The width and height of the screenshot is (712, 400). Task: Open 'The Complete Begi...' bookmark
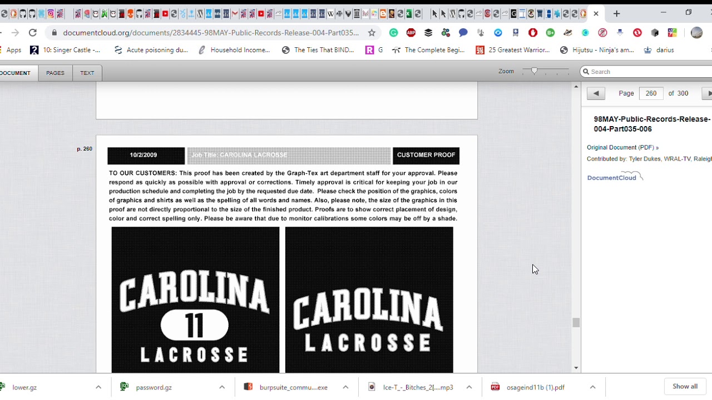click(x=428, y=50)
